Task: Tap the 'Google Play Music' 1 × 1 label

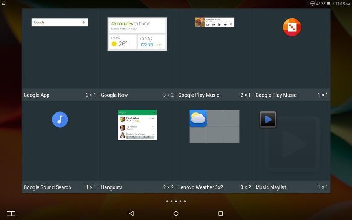Action: [x=276, y=95]
